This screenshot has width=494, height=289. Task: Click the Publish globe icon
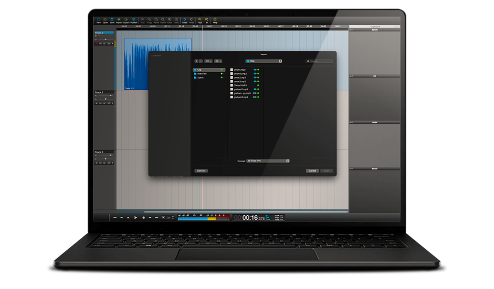[x=134, y=21]
